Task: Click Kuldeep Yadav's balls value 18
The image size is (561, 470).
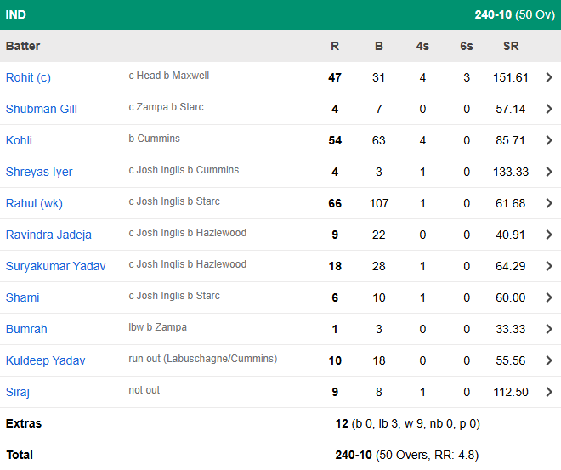Action: (379, 360)
